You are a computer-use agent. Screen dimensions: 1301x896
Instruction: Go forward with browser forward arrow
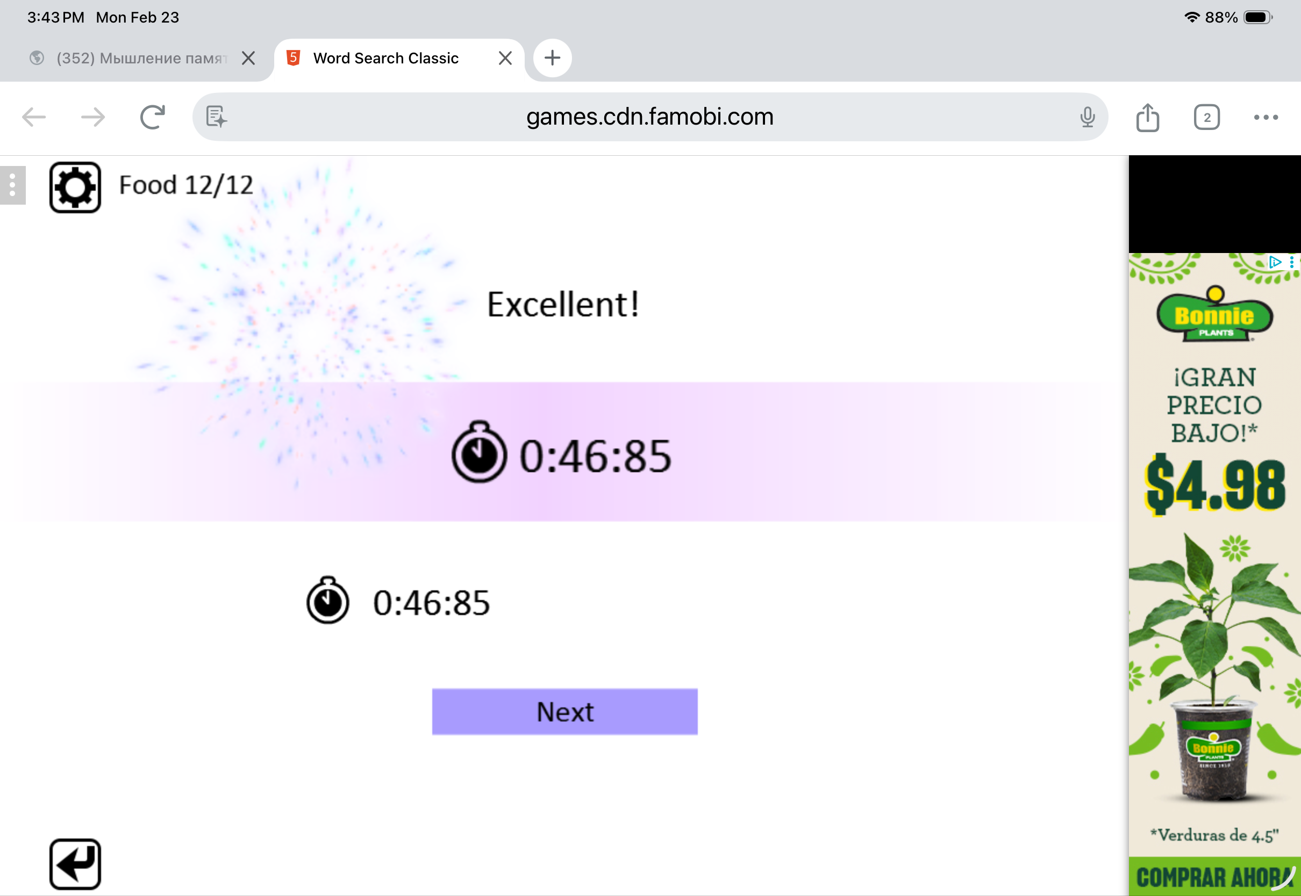tap(92, 117)
